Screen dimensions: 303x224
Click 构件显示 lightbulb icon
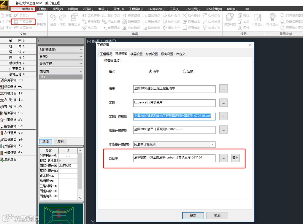pyautogui.click(x=272, y=18)
